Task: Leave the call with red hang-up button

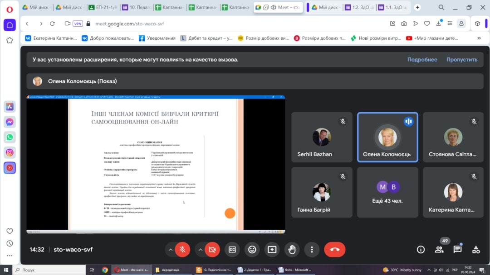Action: 335,250
